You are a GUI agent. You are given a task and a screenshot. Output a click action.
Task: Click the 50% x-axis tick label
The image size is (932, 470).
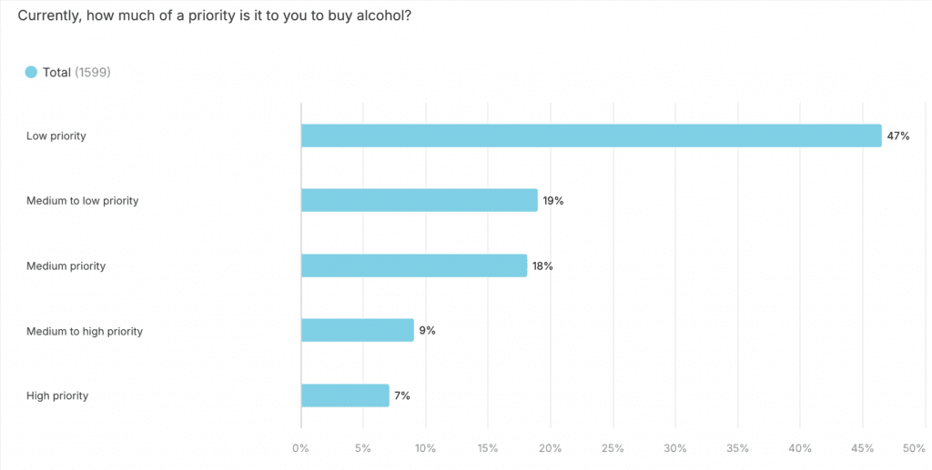click(x=913, y=448)
